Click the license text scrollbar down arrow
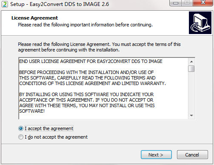This screenshot has height=165, width=214. click(x=191, y=116)
